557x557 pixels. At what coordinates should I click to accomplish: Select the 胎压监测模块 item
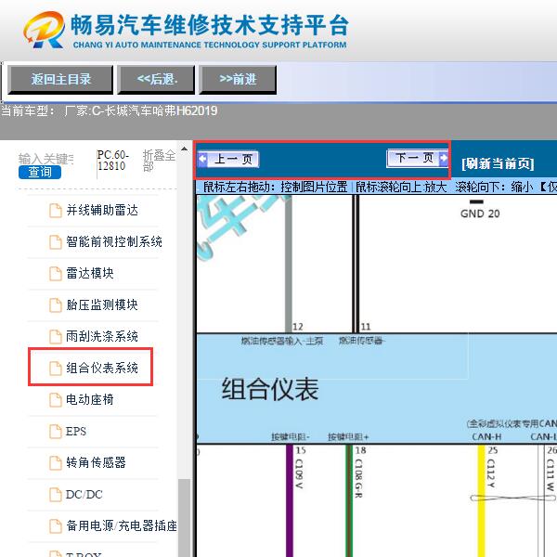click(x=102, y=304)
